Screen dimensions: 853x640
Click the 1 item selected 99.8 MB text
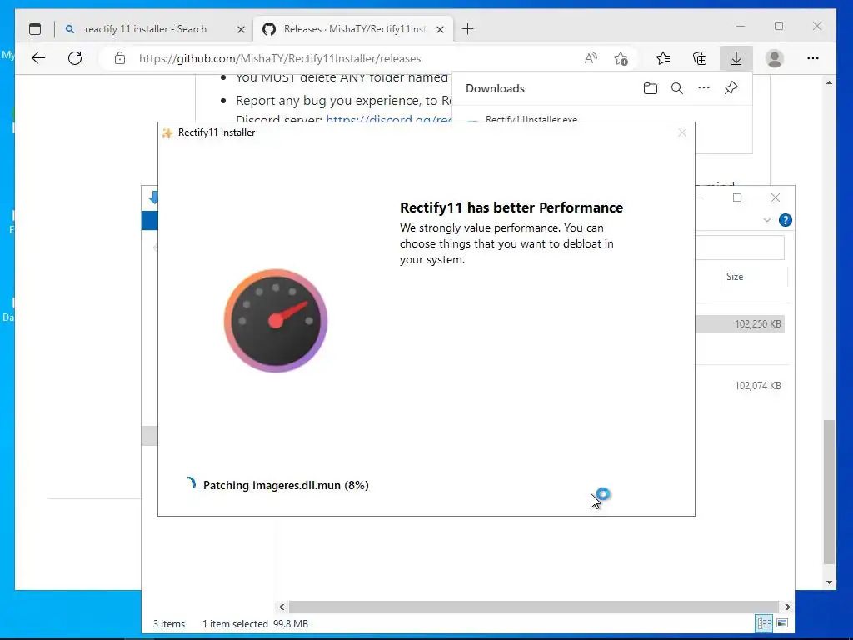[x=255, y=623]
